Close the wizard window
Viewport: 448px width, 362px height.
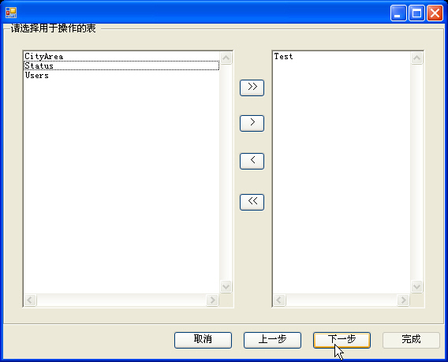(x=435, y=13)
